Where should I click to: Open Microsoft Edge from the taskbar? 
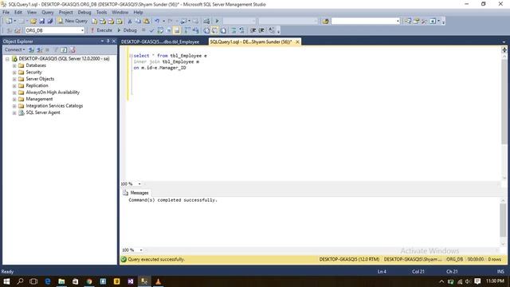click(x=48, y=281)
